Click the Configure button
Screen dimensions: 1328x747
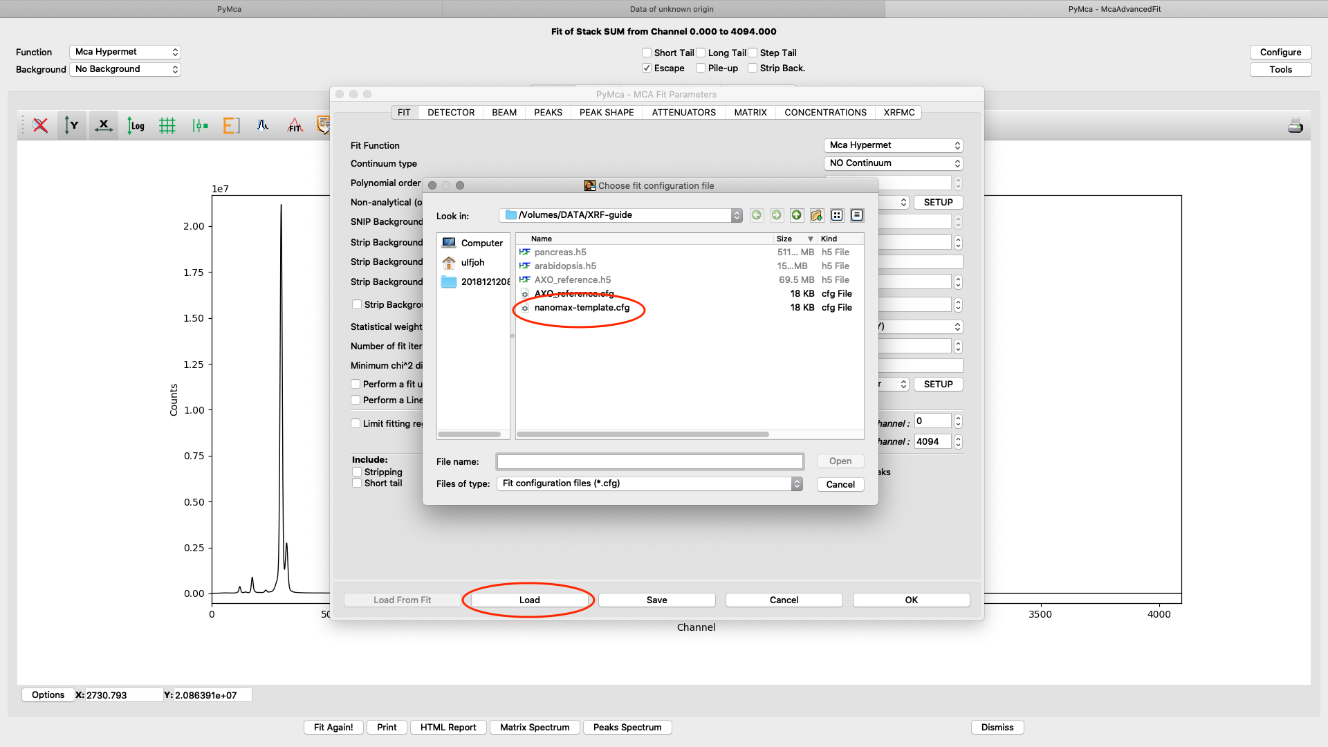click(1280, 52)
